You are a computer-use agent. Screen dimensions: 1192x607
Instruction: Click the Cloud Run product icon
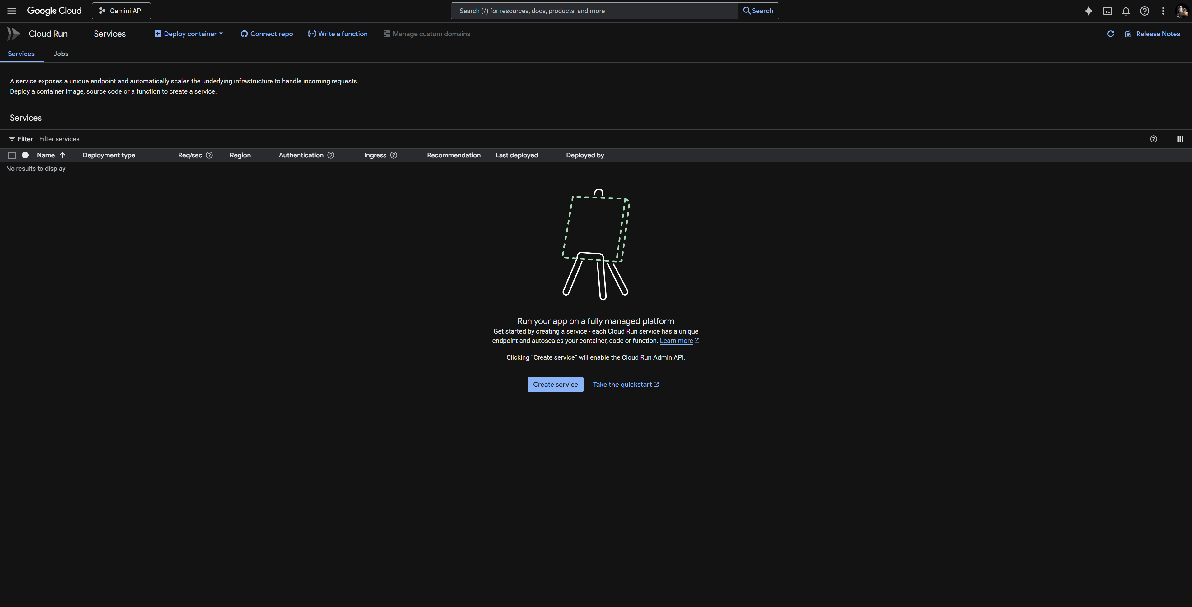pyautogui.click(x=13, y=34)
